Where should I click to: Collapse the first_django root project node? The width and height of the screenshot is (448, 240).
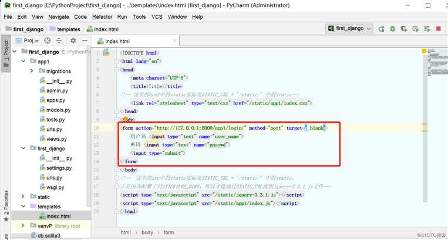[x=15, y=52]
